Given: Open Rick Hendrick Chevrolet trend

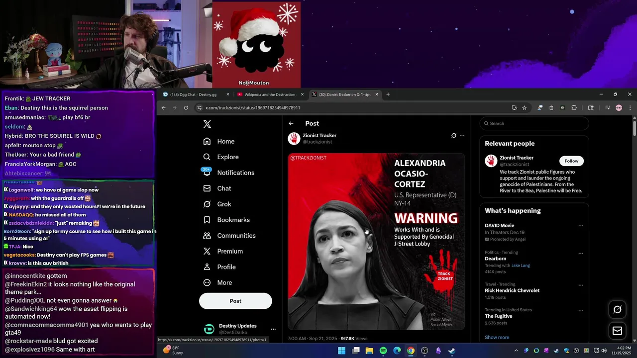Looking at the screenshot, I should [512, 290].
